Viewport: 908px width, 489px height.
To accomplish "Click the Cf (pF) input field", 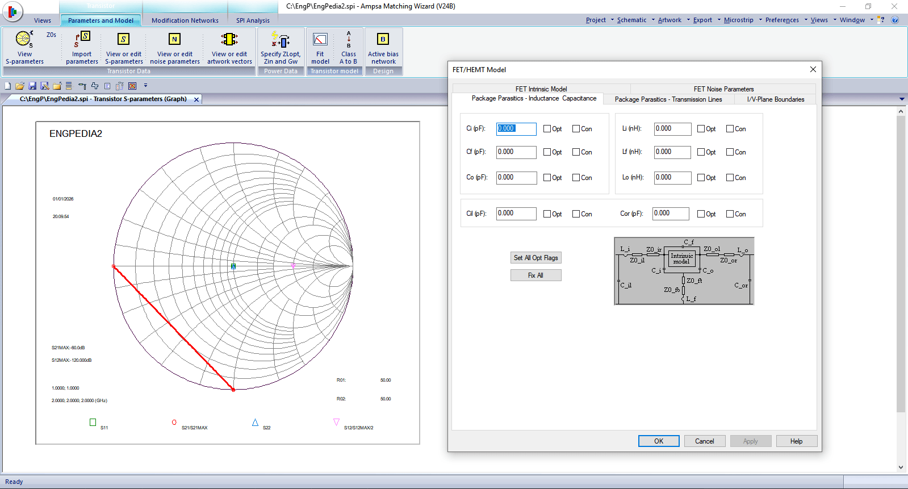I will click(x=516, y=152).
